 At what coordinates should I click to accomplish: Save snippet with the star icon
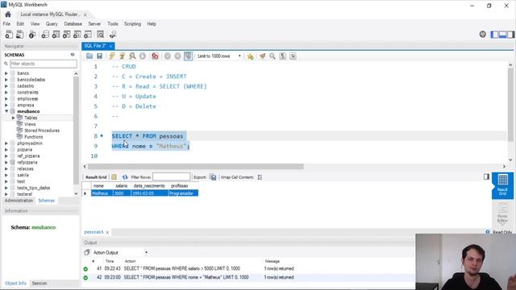251,56
